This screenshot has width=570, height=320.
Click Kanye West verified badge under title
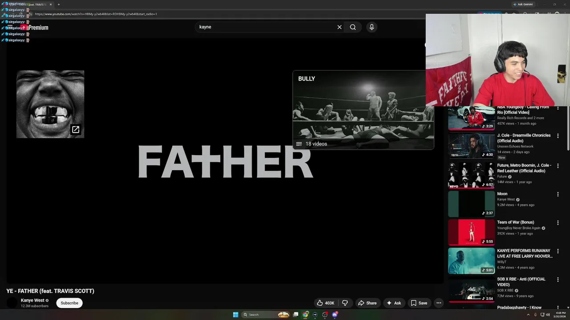(47, 300)
